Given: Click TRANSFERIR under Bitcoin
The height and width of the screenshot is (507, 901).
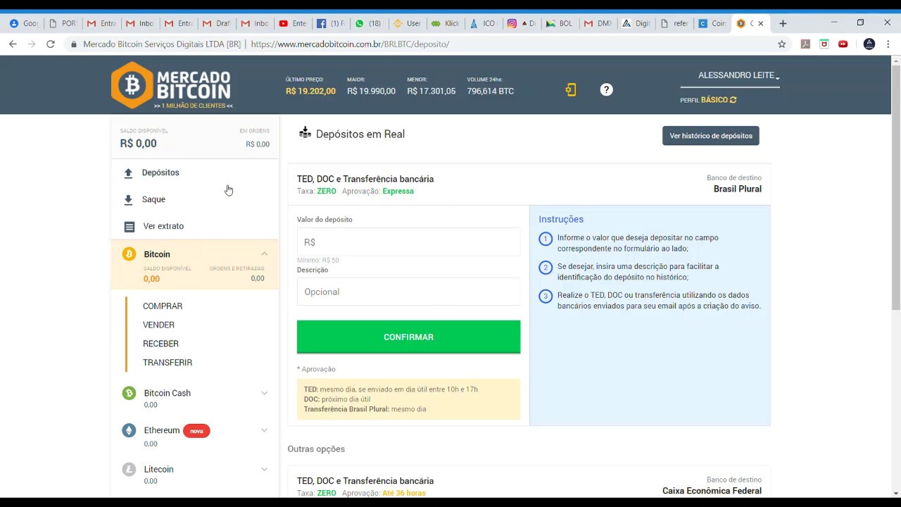Looking at the screenshot, I should click(x=168, y=363).
